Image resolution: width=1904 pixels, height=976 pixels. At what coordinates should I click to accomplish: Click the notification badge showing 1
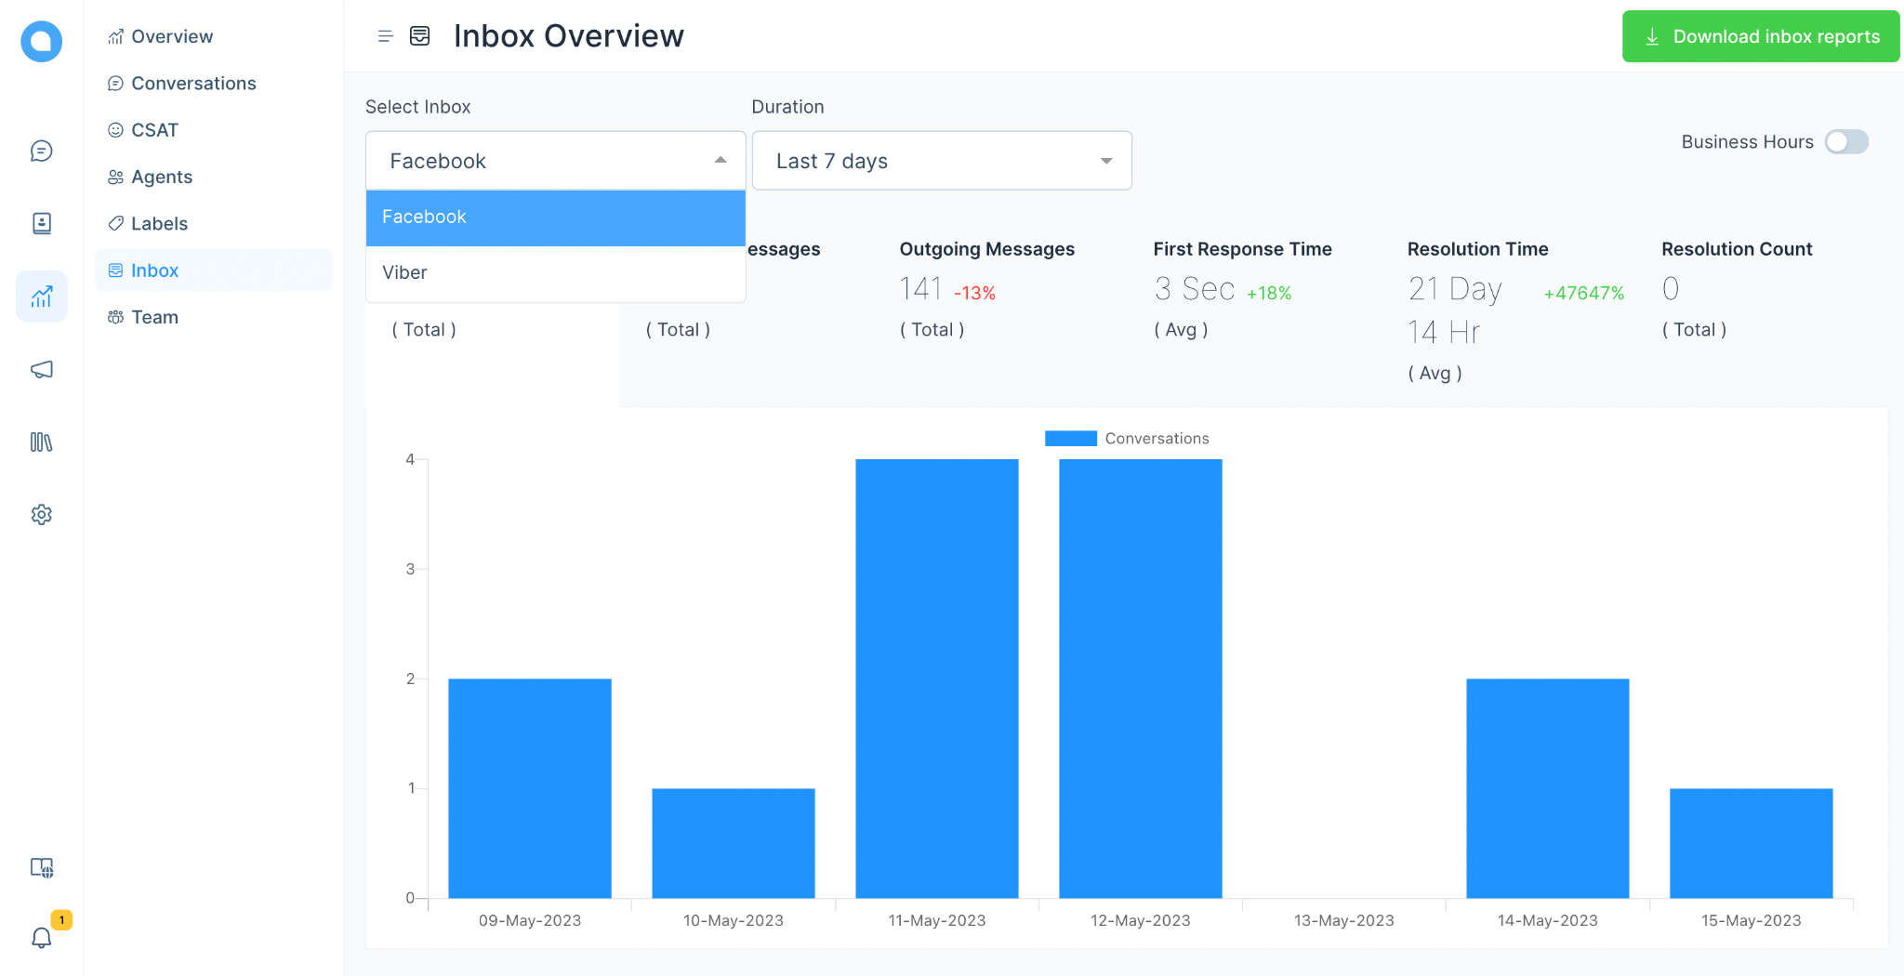(x=61, y=919)
